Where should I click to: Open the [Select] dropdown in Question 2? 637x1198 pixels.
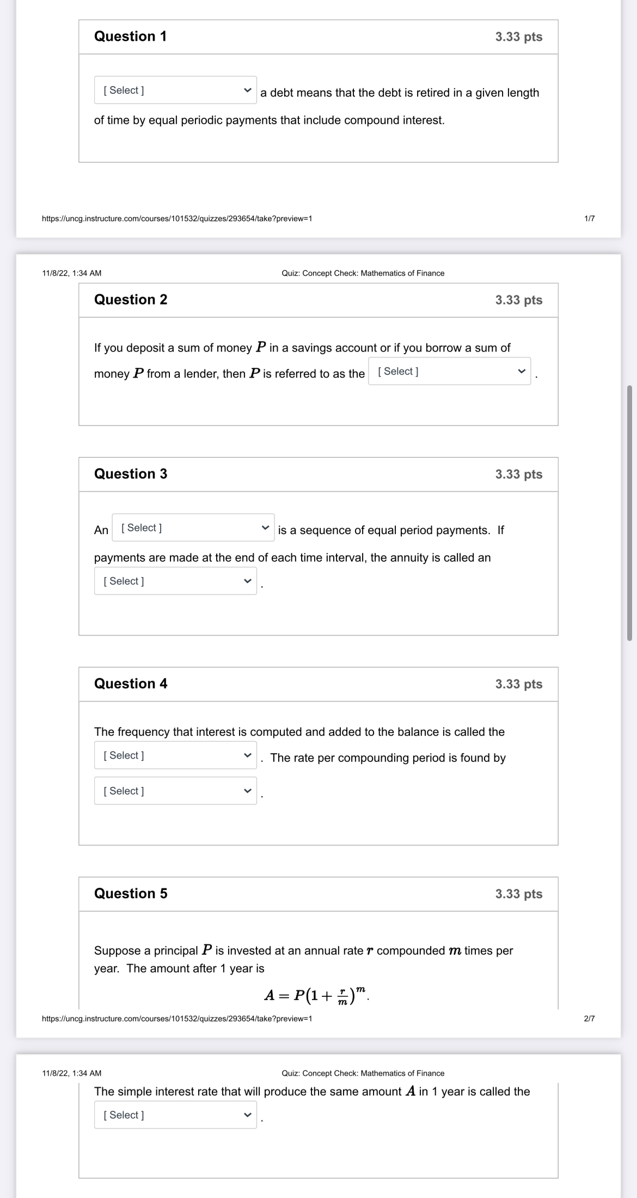(449, 371)
